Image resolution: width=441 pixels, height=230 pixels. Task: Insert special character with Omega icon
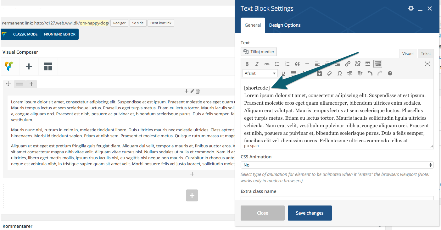point(339,73)
